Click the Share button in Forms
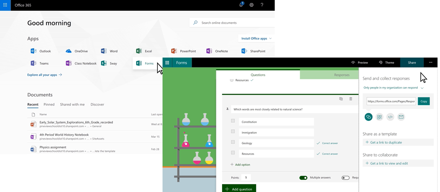Viewport: 440px width, 192px height. (x=412, y=63)
